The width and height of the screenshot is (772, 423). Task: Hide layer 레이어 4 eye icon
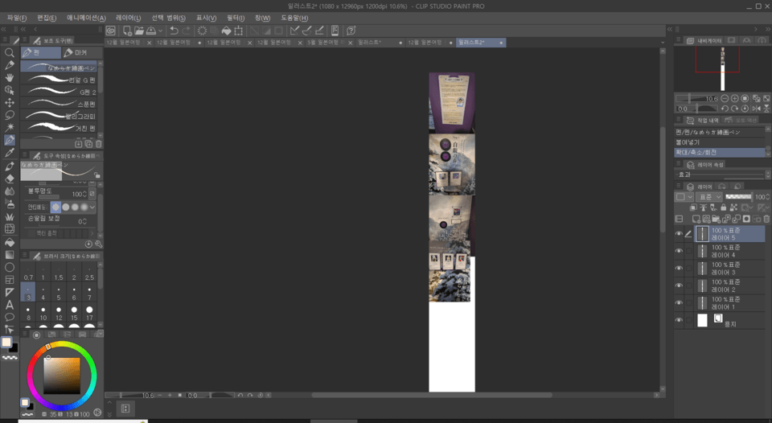[x=679, y=251]
